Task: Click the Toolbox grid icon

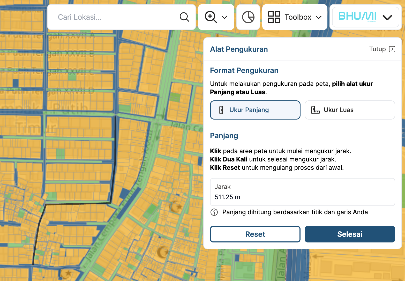Action: pyautogui.click(x=274, y=17)
